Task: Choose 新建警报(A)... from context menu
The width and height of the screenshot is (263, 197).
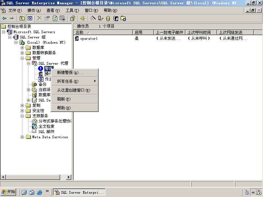Action: [x=75, y=73]
